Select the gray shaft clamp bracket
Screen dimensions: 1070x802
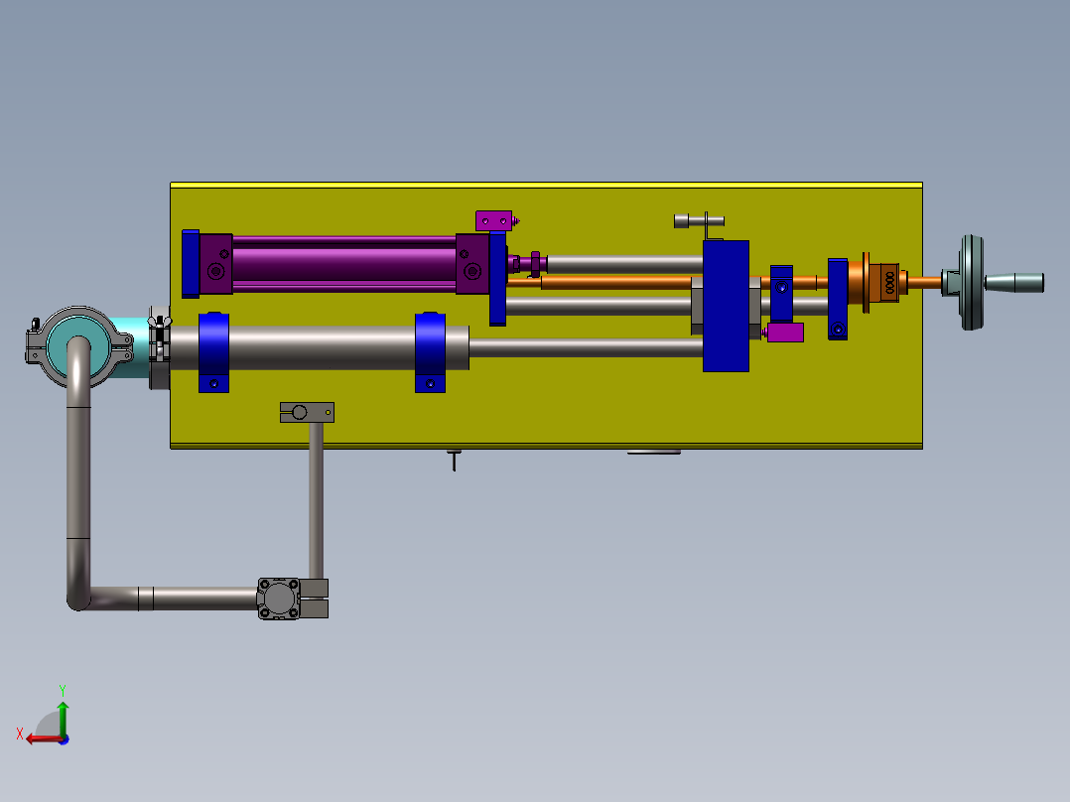pyautogui.click(x=307, y=412)
